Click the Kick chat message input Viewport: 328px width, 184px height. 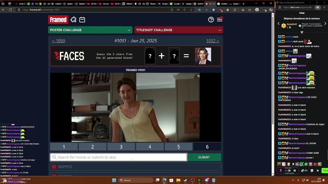(287, 170)
